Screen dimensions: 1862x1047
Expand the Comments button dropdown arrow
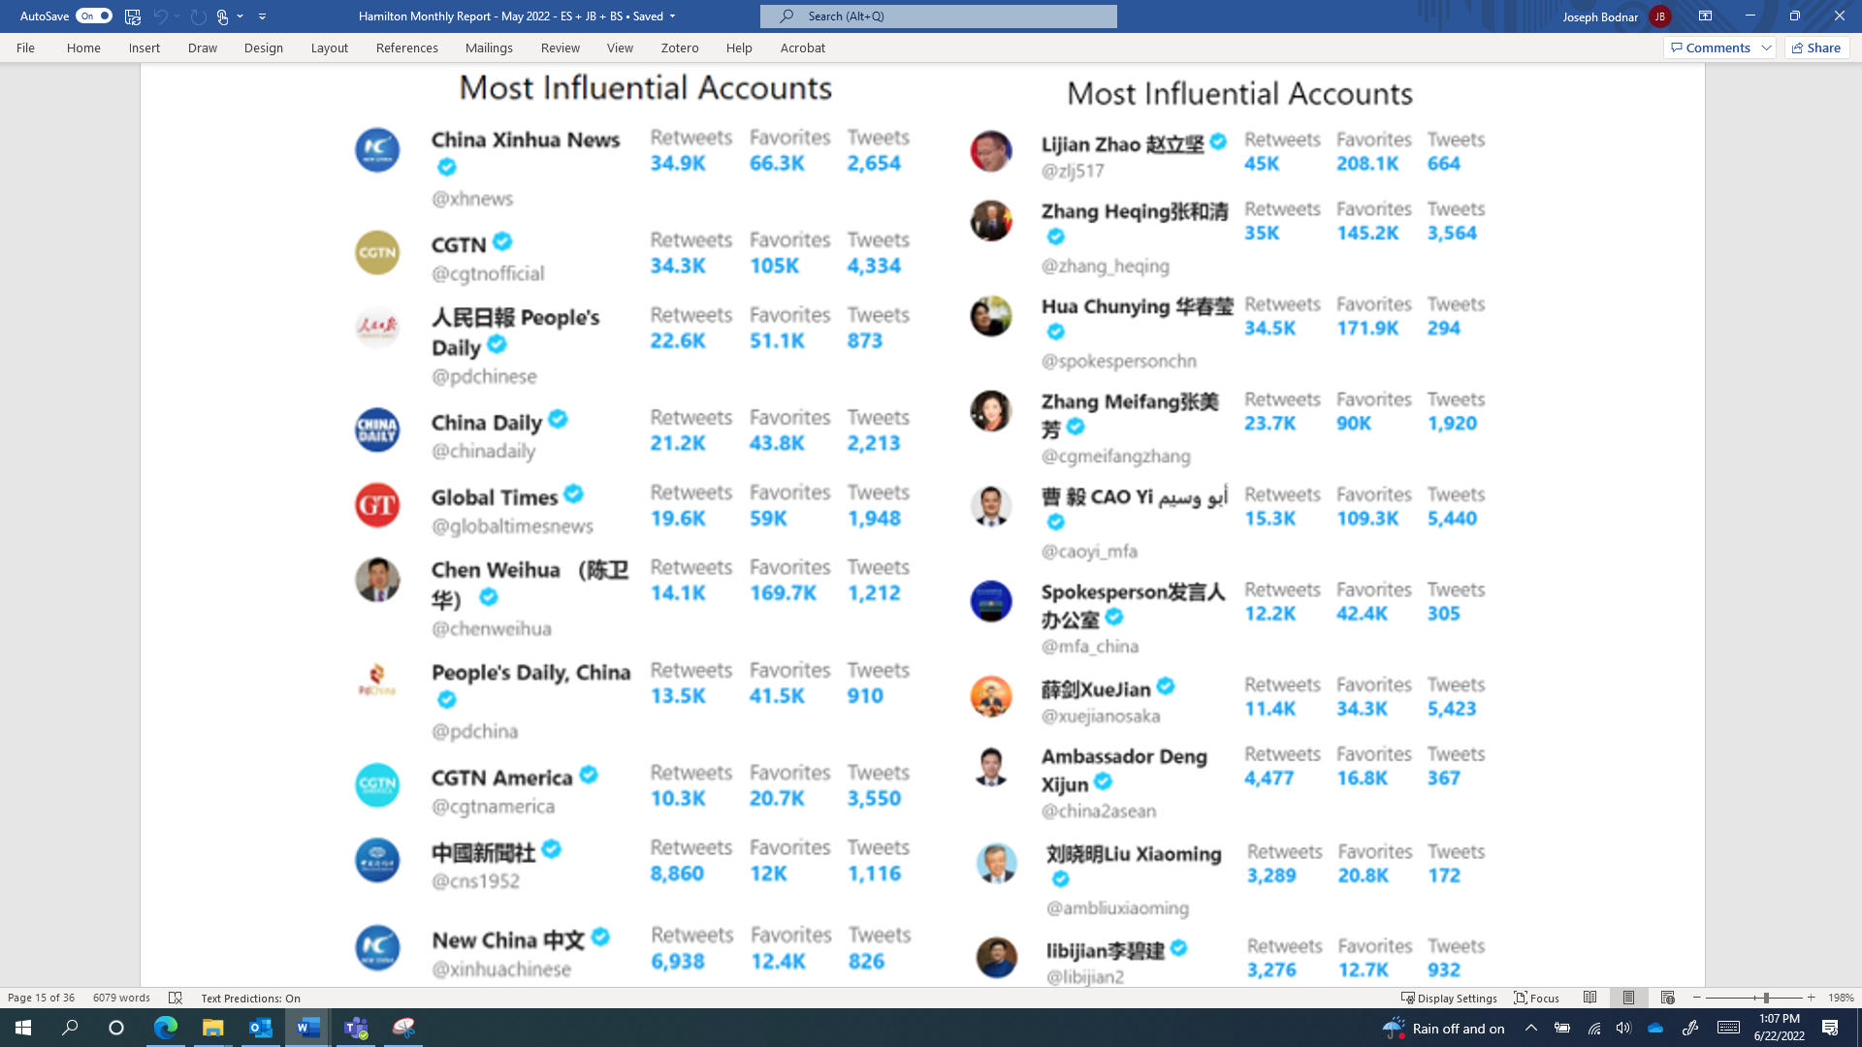point(1766,48)
